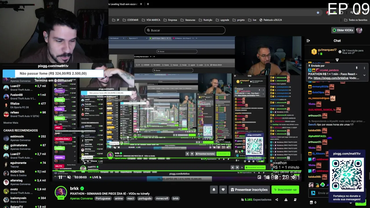
Task: Open a new browser tab
Action: coord(148,4)
